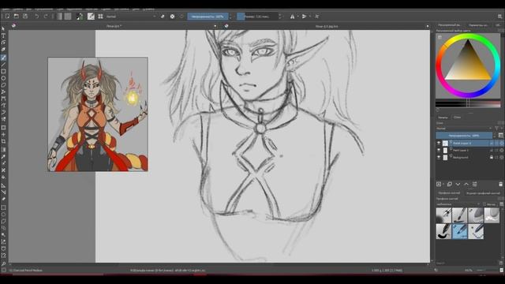Open the Normal blending mode dropdown in toolbar
The width and height of the screenshot is (505, 284).
(x=131, y=17)
